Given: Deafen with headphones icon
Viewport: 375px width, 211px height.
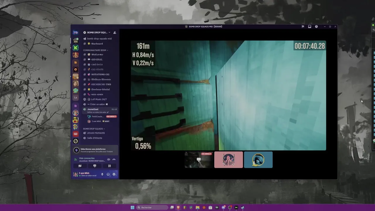Looking at the screenshot, I should (x=108, y=174).
